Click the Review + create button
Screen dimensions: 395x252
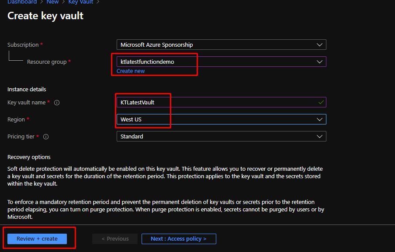pyautogui.click(x=37, y=239)
